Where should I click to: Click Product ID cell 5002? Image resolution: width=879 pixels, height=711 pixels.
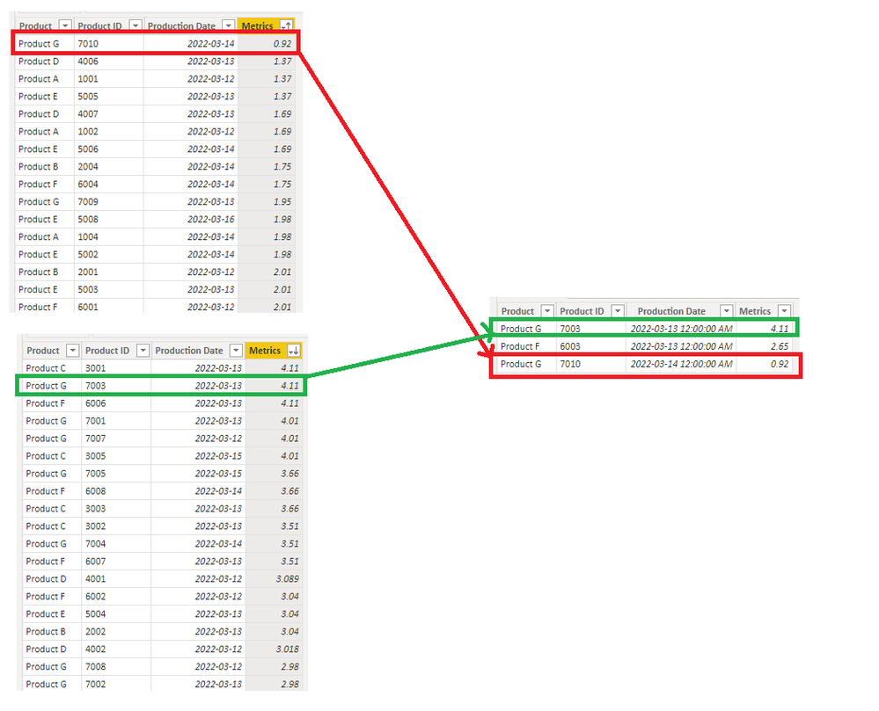88,254
